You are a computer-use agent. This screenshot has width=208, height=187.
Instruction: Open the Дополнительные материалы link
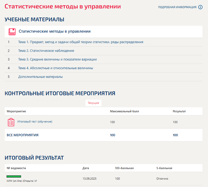40,77
